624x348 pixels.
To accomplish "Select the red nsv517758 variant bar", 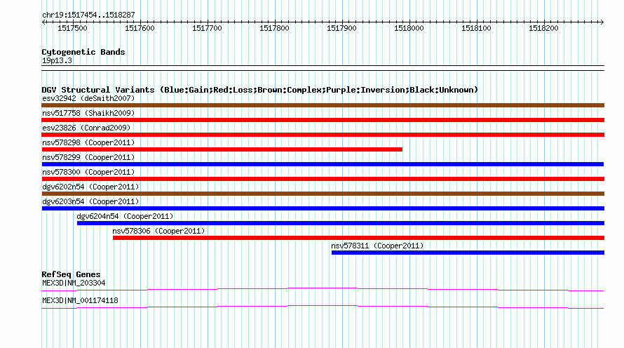I will [x=323, y=120].
